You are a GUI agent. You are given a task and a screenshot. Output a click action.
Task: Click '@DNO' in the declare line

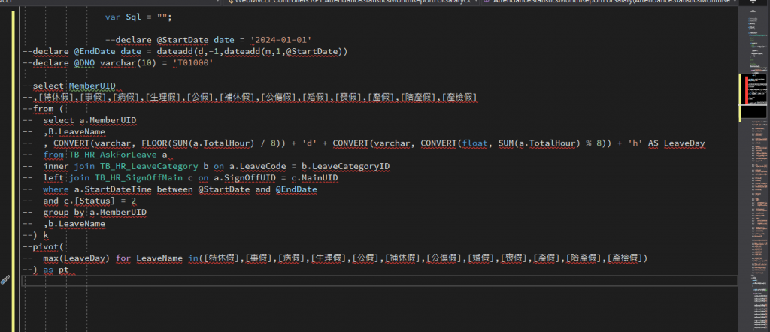click(84, 63)
